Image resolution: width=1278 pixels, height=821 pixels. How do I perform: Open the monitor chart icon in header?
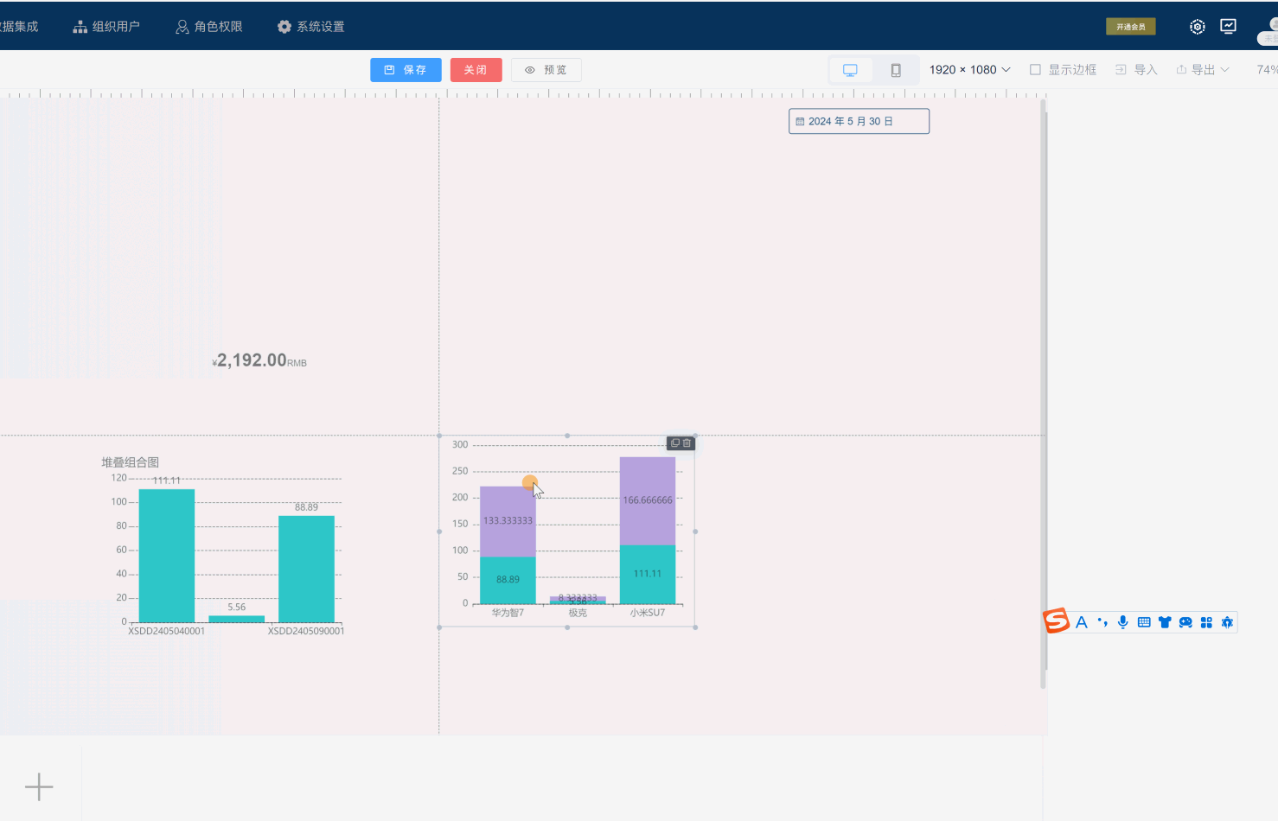pyautogui.click(x=1228, y=26)
